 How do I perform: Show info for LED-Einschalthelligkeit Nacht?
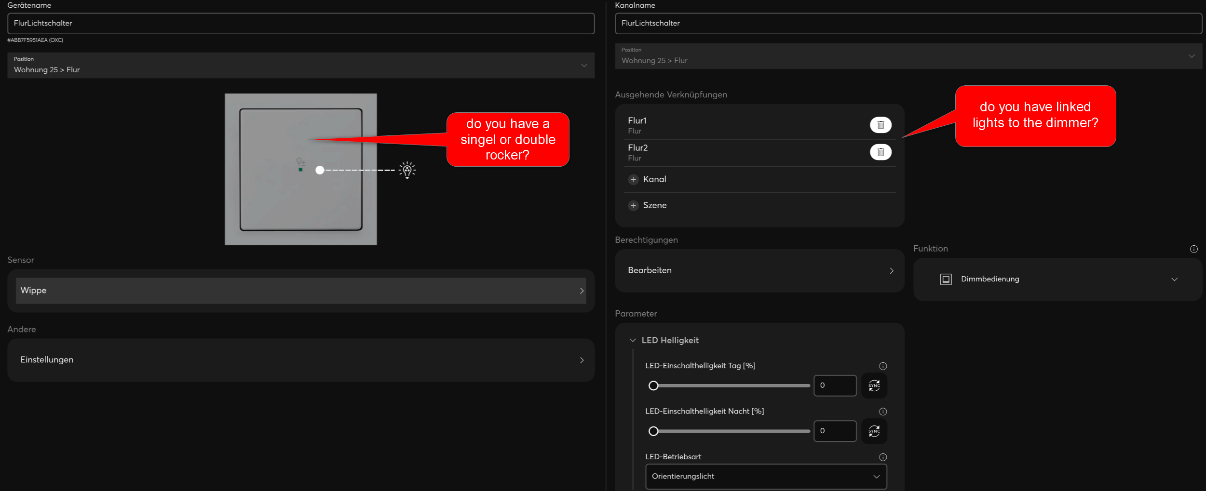click(x=882, y=411)
